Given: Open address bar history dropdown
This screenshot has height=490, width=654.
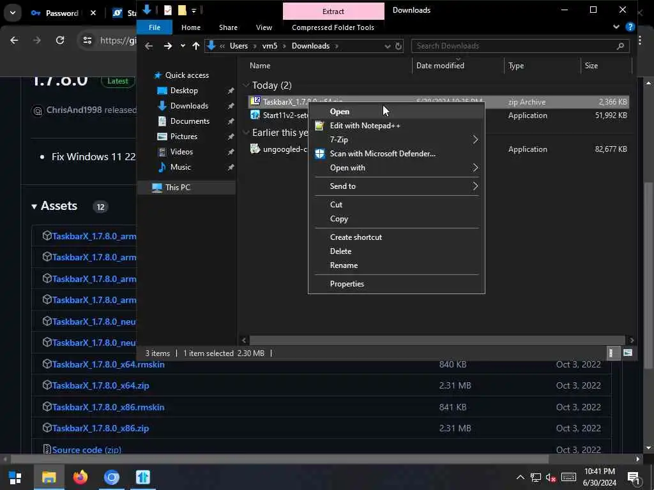Looking at the screenshot, I should click(x=387, y=46).
